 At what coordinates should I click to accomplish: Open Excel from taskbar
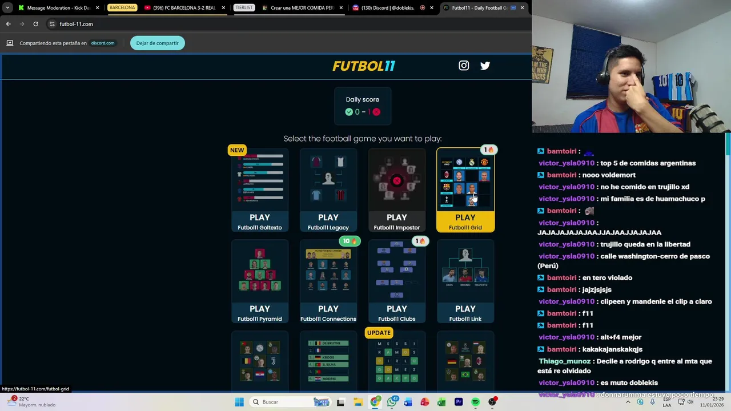[442, 402]
